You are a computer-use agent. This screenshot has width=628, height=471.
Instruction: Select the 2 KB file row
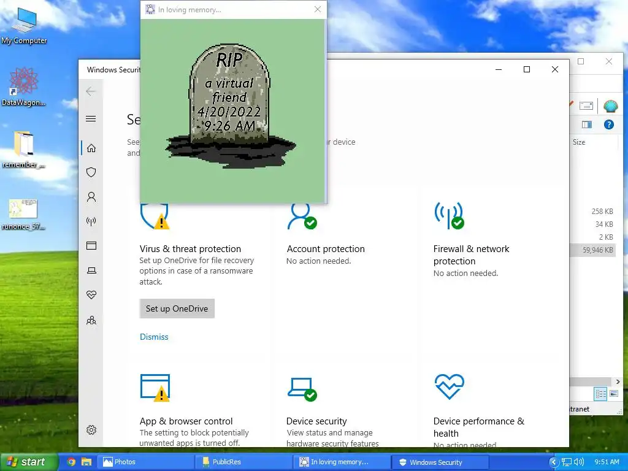pyautogui.click(x=594, y=237)
